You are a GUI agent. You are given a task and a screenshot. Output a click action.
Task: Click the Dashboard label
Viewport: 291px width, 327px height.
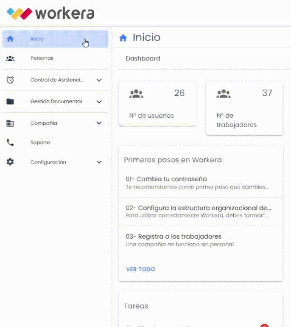pos(143,58)
